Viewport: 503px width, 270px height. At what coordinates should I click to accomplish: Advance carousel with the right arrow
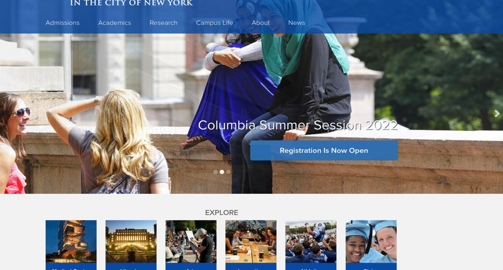(x=497, y=114)
